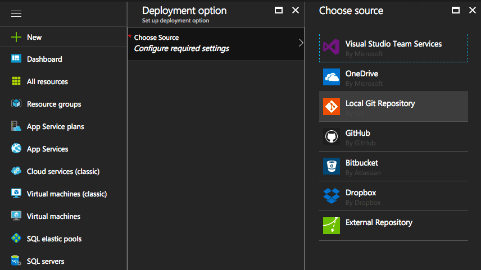
Task: Click the App Service plans icon
Action: point(16,126)
